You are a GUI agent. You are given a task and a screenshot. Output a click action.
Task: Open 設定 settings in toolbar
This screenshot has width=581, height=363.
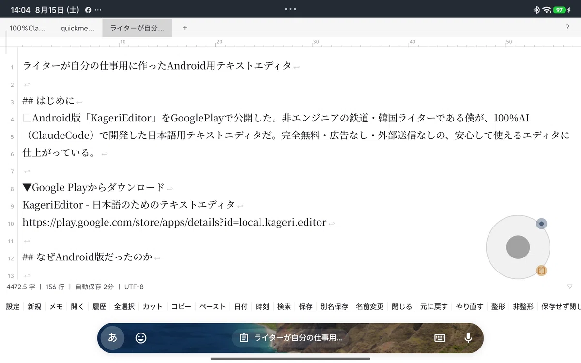click(x=13, y=307)
